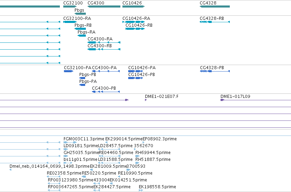291x192 pixels.
Task: Select EST bs11g01.5prime
Action: pos(68,163)
